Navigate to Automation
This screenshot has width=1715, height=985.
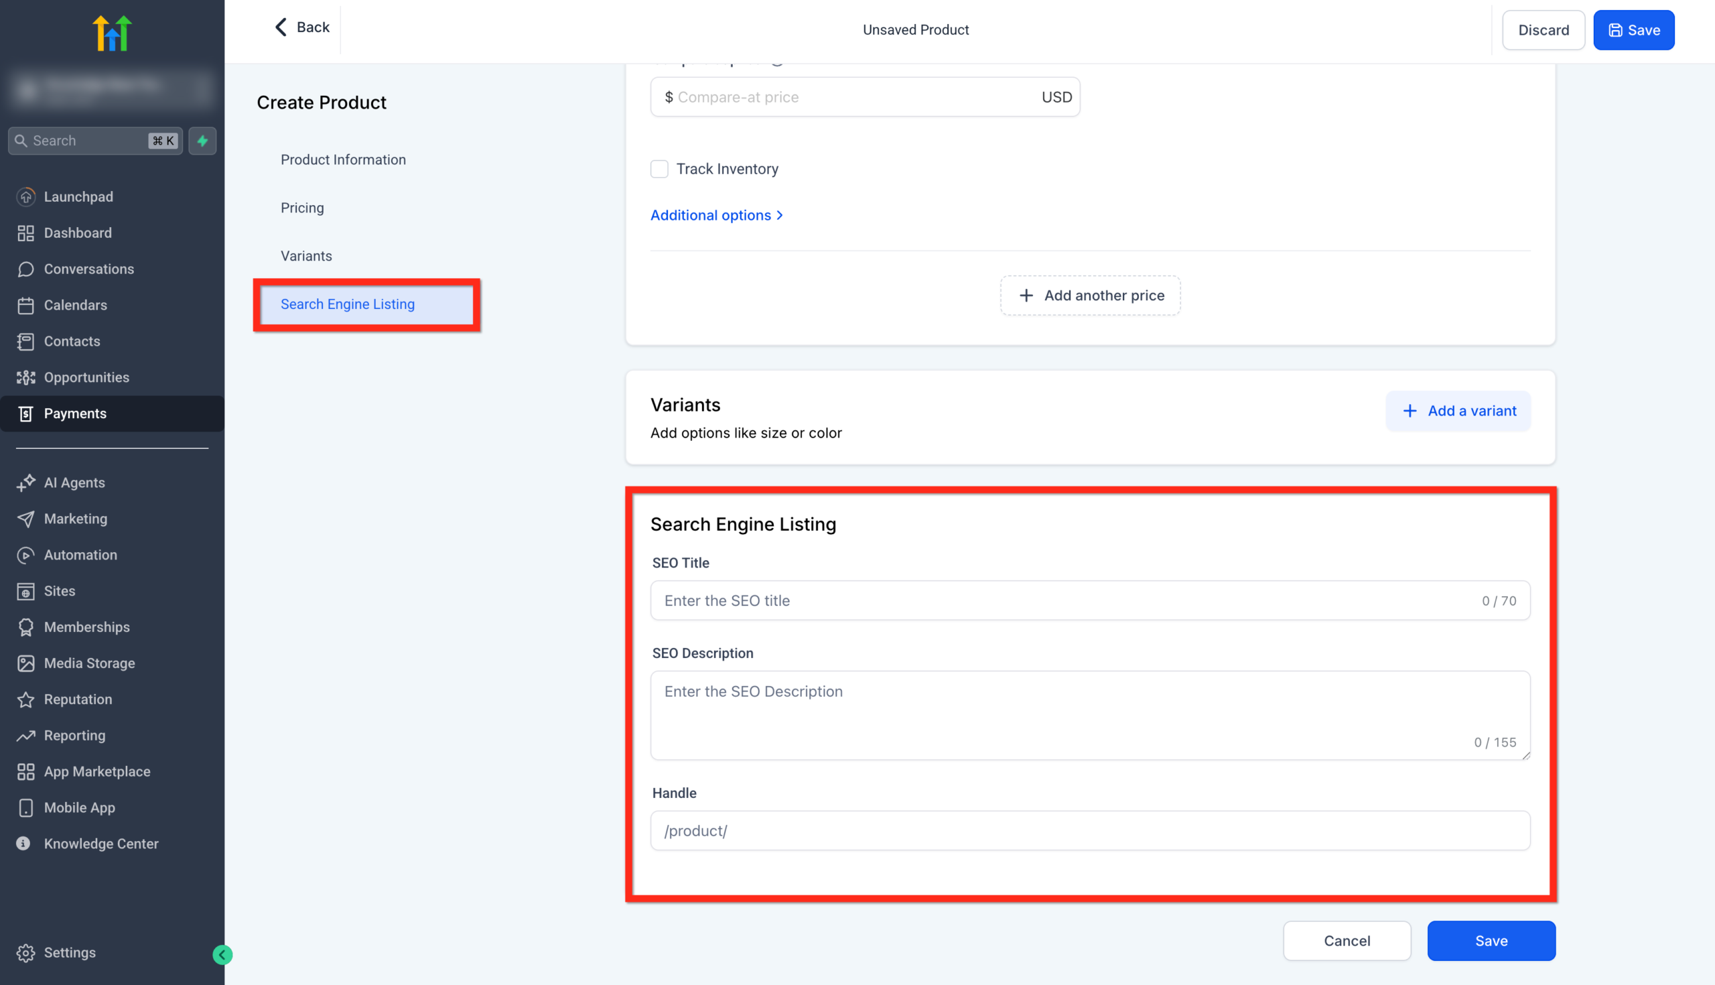(80, 555)
